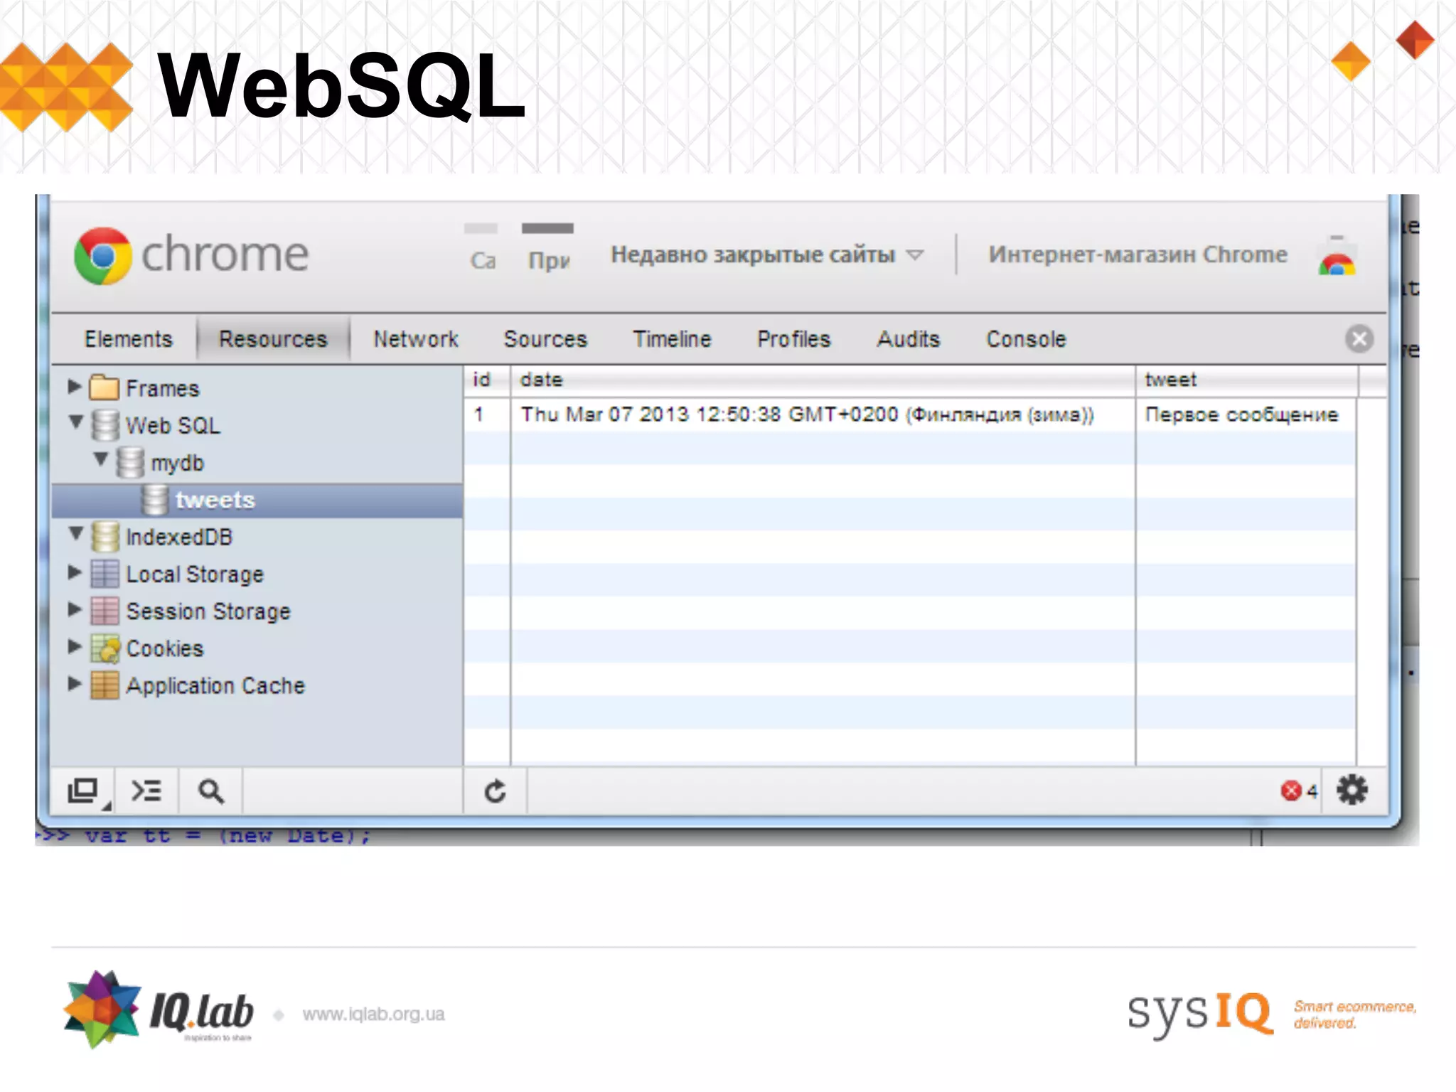Select the tweets table row
Viewport: 1456px width, 1092px height.
(257, 500)
